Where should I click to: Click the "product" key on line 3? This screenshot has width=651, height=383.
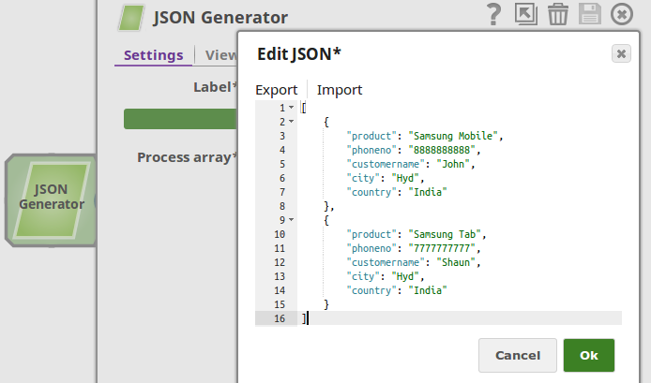(371, 136)
